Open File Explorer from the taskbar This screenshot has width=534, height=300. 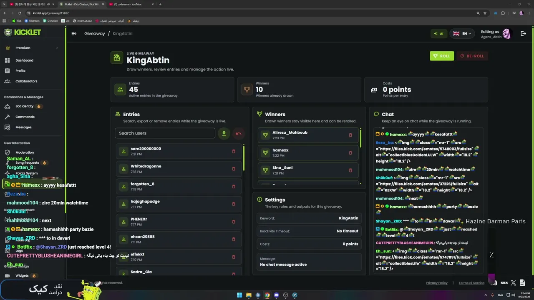pyautogui.click(x=249, y=295)
